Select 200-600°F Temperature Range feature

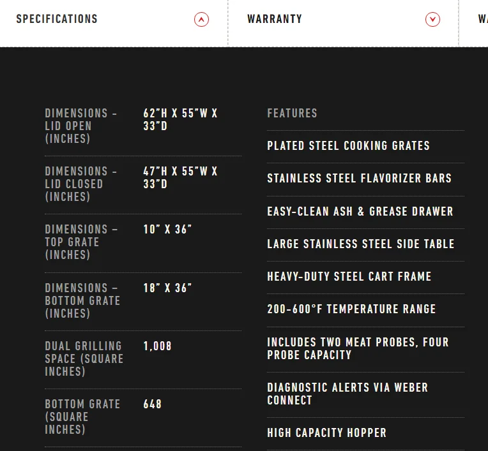click(351, 309)
